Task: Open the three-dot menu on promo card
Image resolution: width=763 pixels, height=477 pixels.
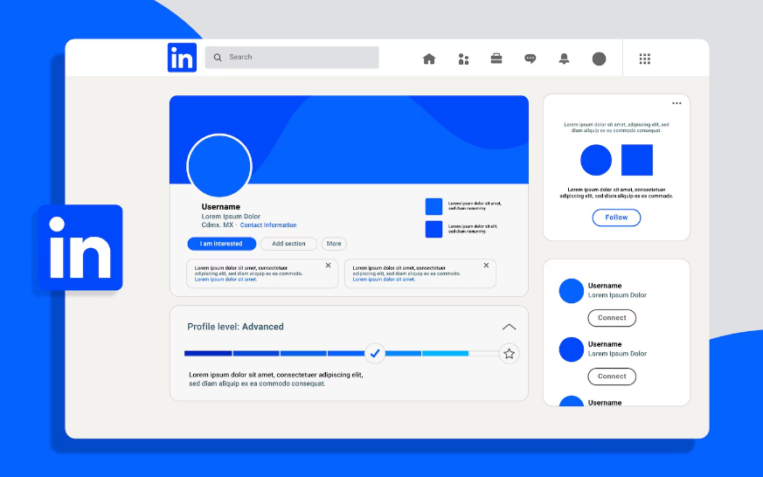Action: pos(676,103)
